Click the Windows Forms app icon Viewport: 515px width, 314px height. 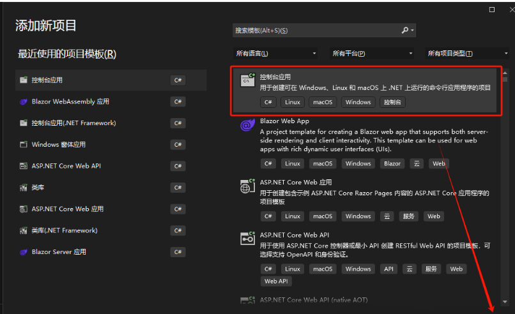pyautogui.click(x=23, y=144)
